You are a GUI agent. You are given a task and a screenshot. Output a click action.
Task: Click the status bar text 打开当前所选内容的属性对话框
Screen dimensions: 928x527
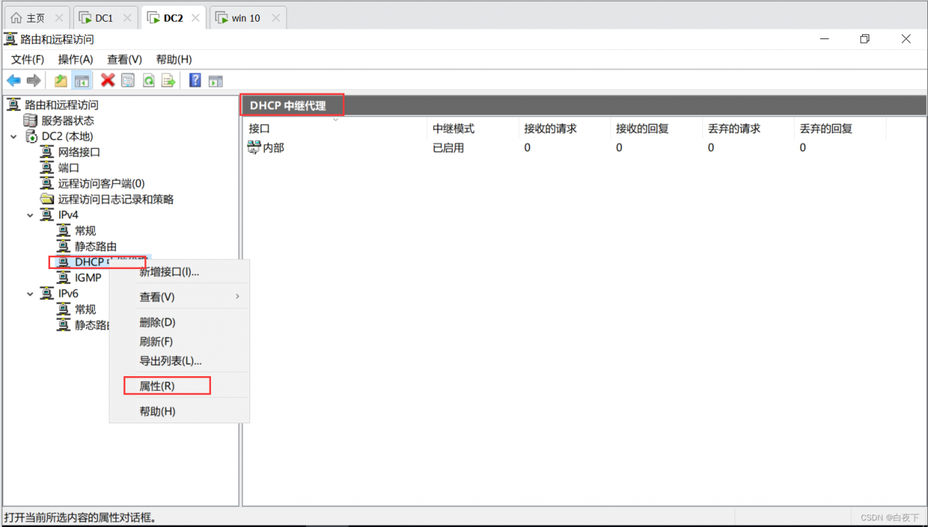(x=80, y=518)
